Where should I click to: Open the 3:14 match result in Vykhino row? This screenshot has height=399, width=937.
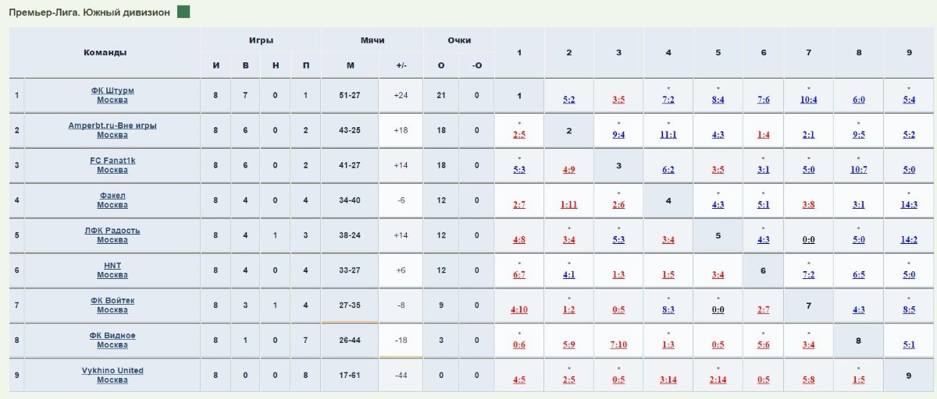point(668,380)
